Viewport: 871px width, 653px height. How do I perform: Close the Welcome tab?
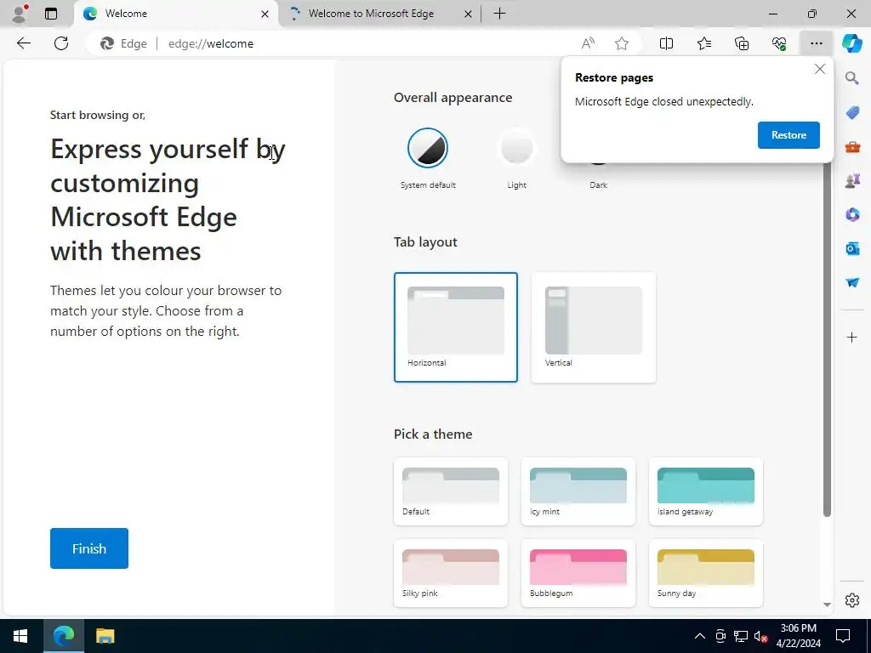[265, 14]
